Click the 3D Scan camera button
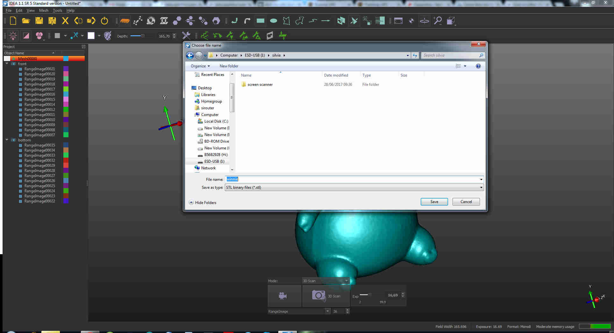Image resolution: width=614 pixels, height=333 pixels. click(326, 296)
